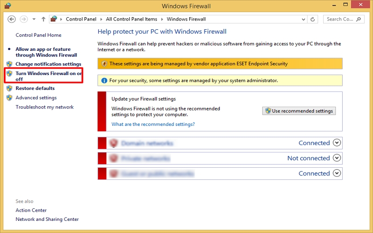Expand the Domain networks section

pyautogui.click(x=338, y=143)
